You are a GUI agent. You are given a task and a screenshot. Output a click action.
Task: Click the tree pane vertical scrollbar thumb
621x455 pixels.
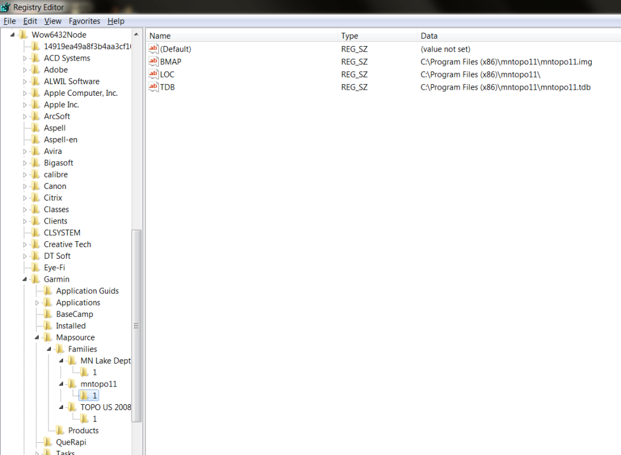click(136, 326)
